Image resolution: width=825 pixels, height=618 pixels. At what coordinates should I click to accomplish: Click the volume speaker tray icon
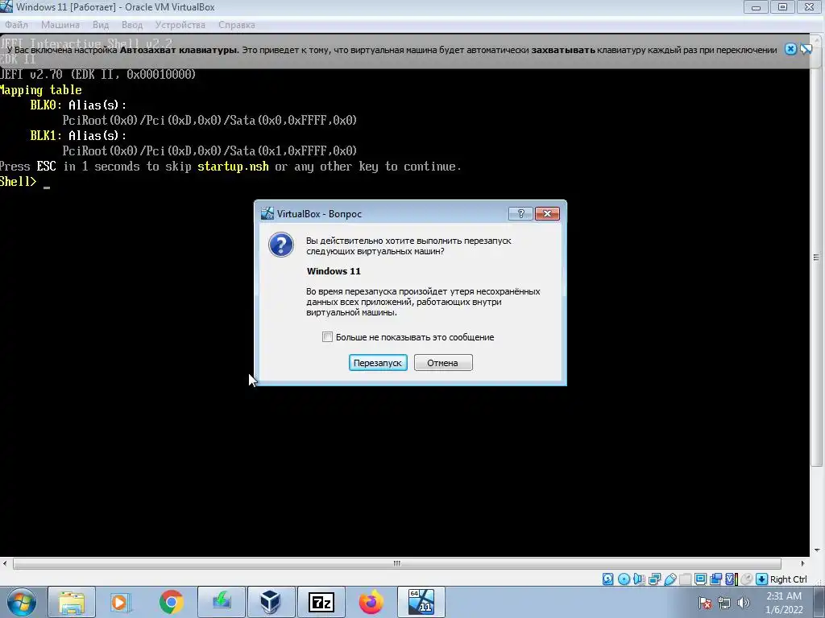click(744, 603)
